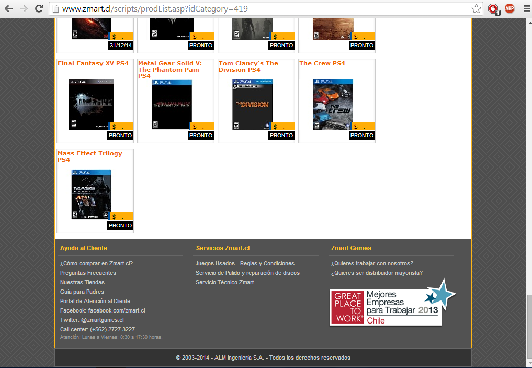Click the PRONTO badge on Final Fantasy XV
The width and height of the screenshot is (532, 368).
click(x=120, y=136)
